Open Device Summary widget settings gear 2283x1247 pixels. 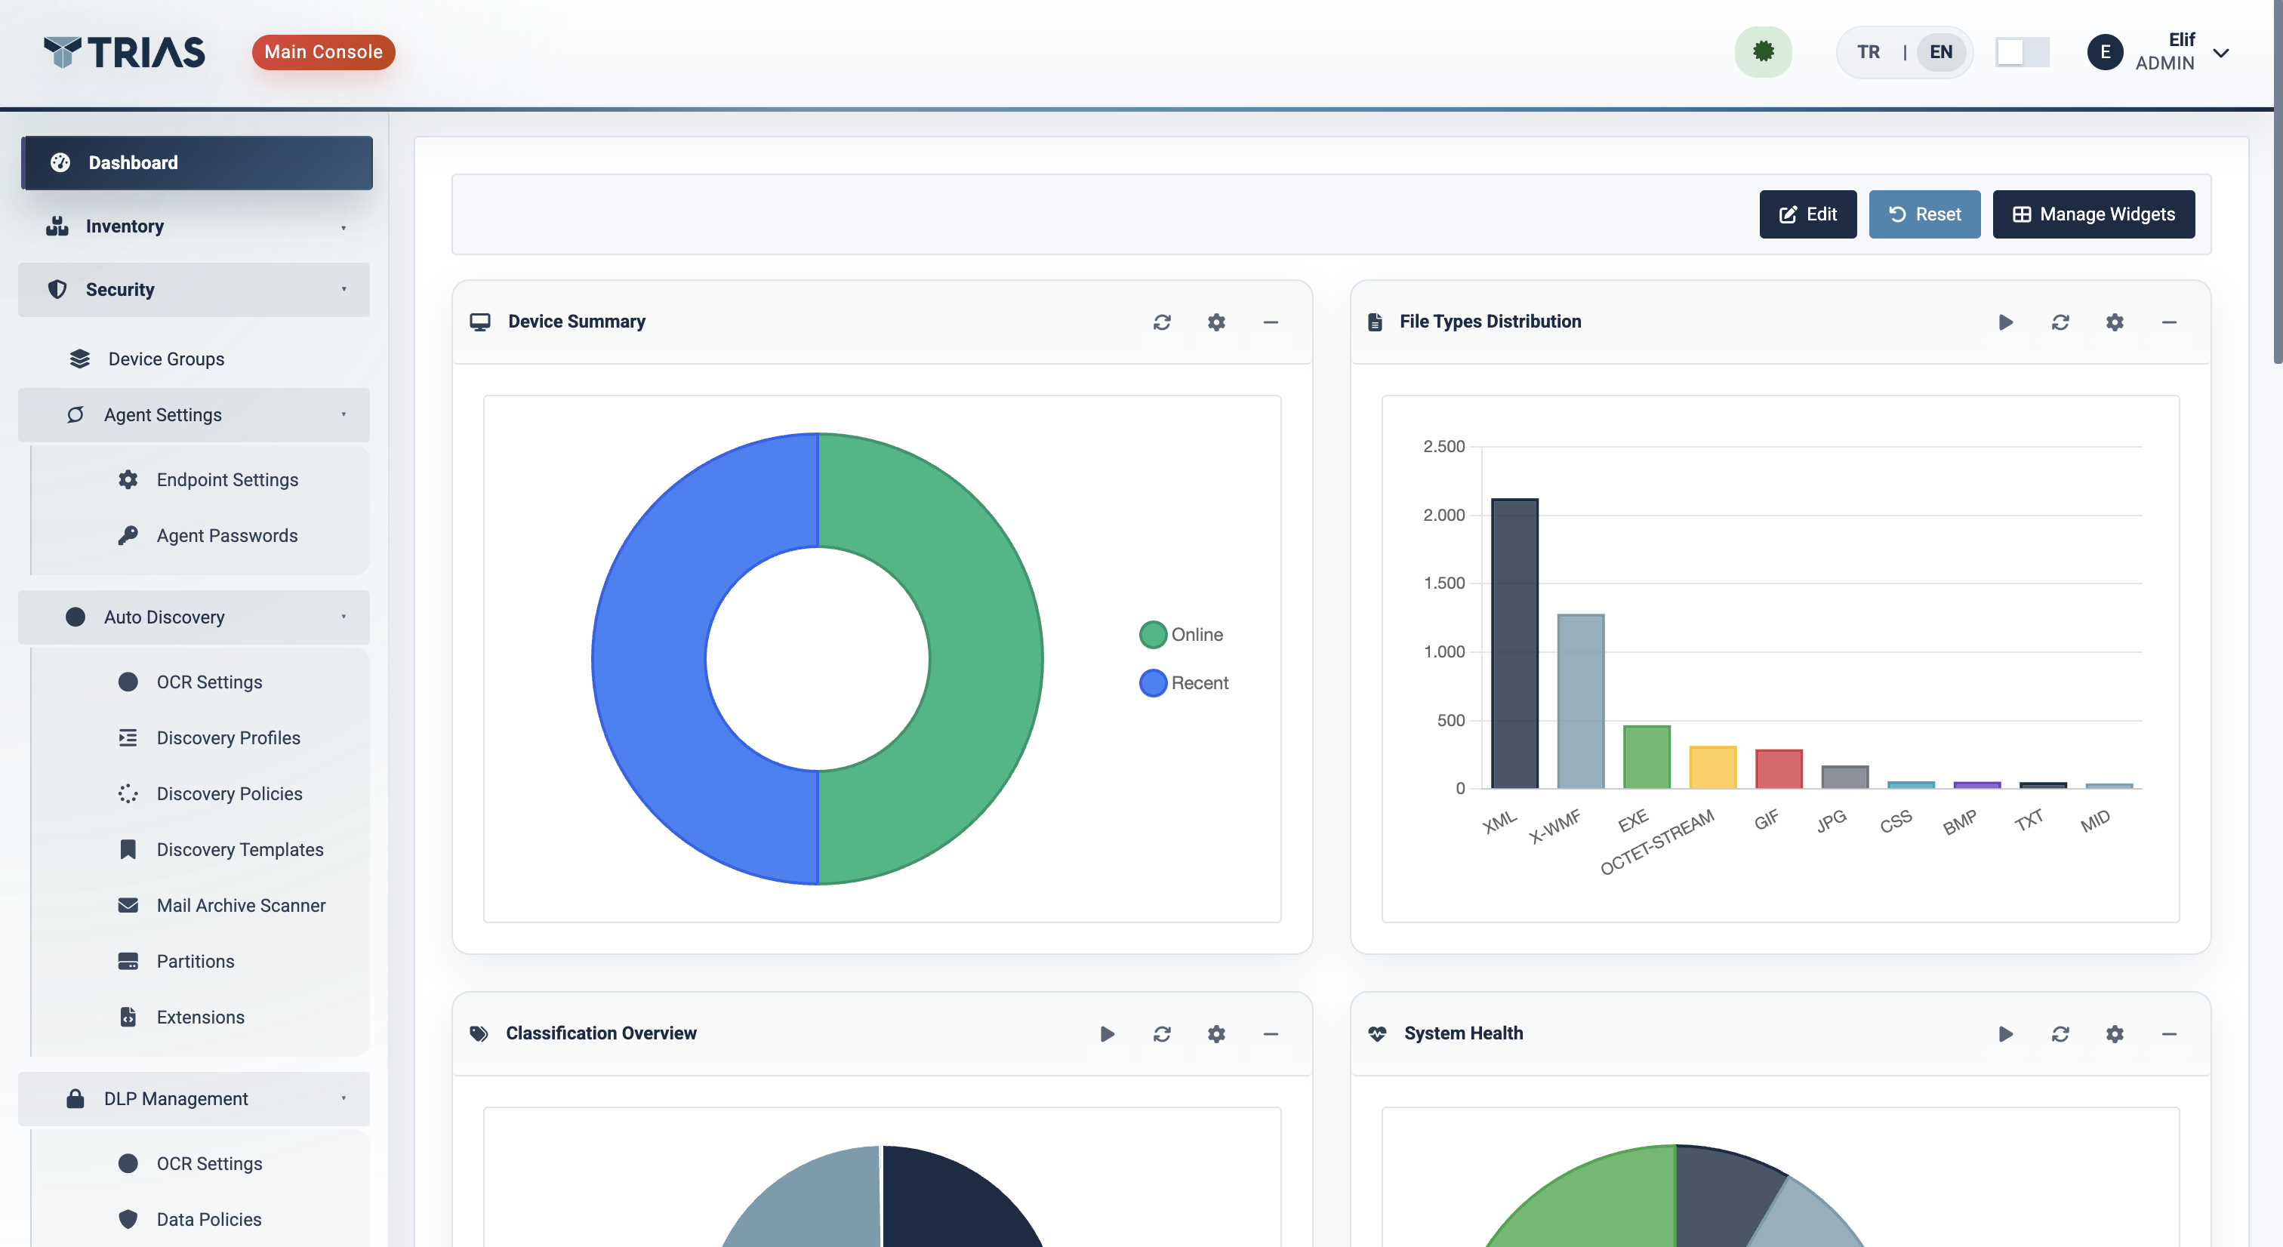point(1216,322)
